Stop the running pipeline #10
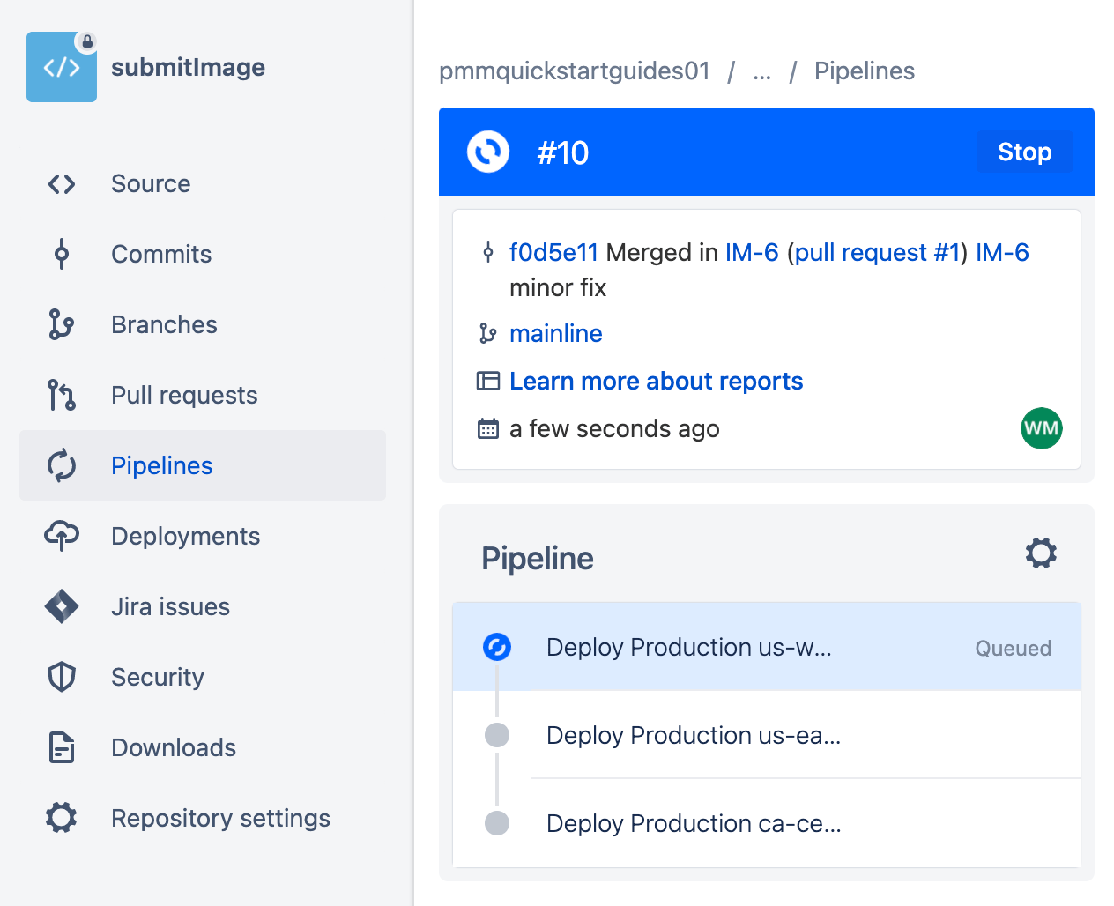1114x906 pixels. [x=1024, y=152]
